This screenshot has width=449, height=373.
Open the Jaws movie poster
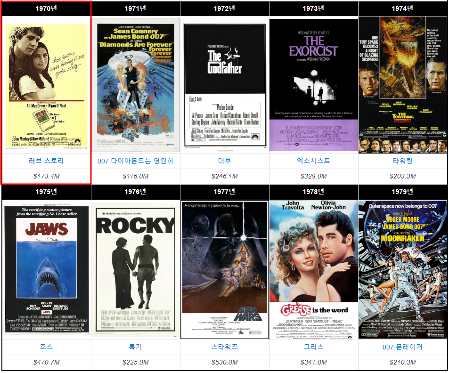46,270
